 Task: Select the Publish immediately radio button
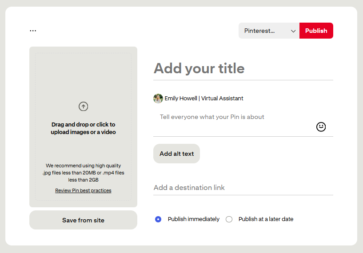(x=158, y=219)
